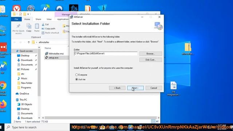The width and height of the screenshot is (233, 131).
Task: Click the Vivaldi browser desktop icon
Action: [16, 8]
